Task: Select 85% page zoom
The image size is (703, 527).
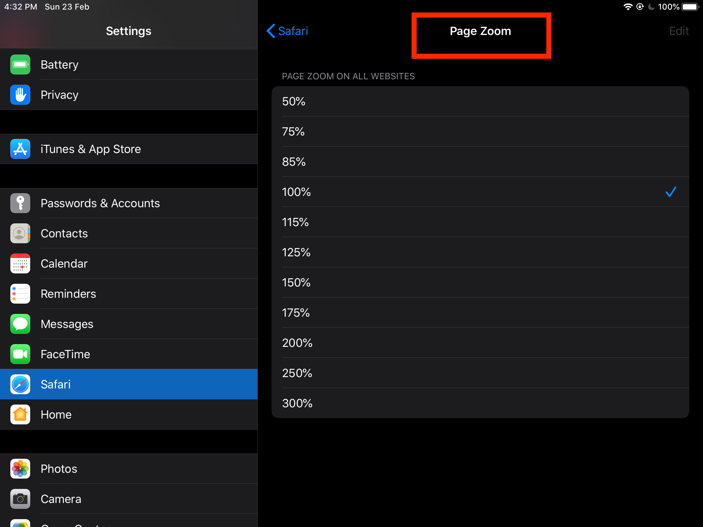Action: 480,162
